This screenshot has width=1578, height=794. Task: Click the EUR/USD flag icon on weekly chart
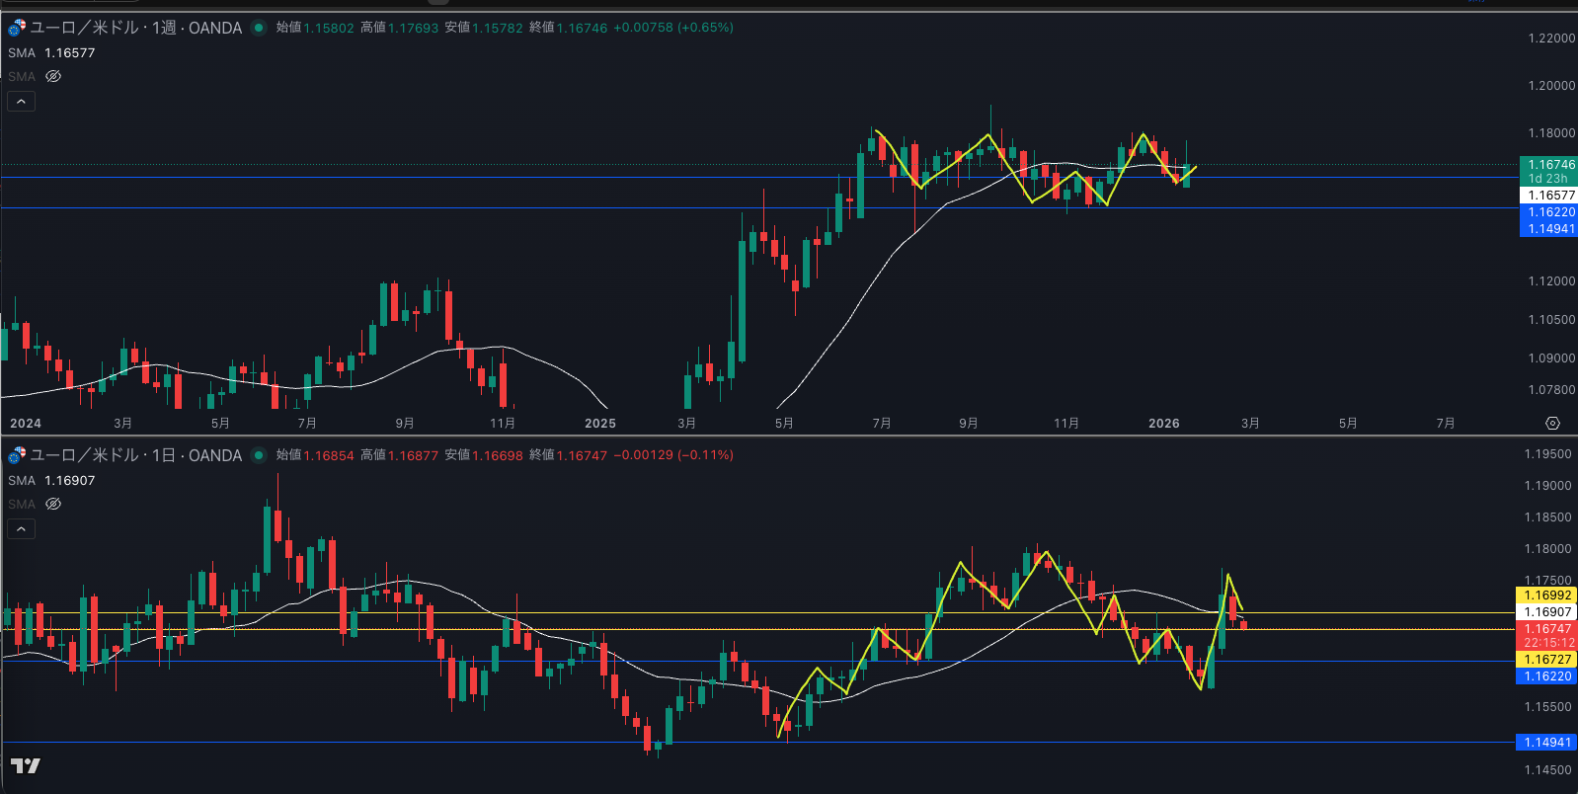[17, 28]
